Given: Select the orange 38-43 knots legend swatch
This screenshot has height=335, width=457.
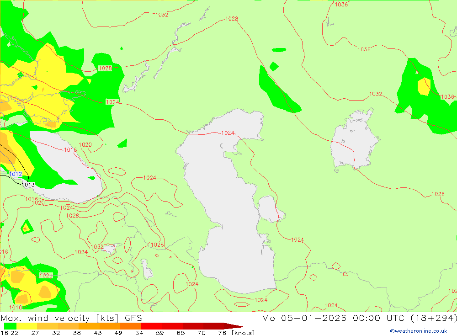Looking at the screenshot, I should (x=89, y=326).
